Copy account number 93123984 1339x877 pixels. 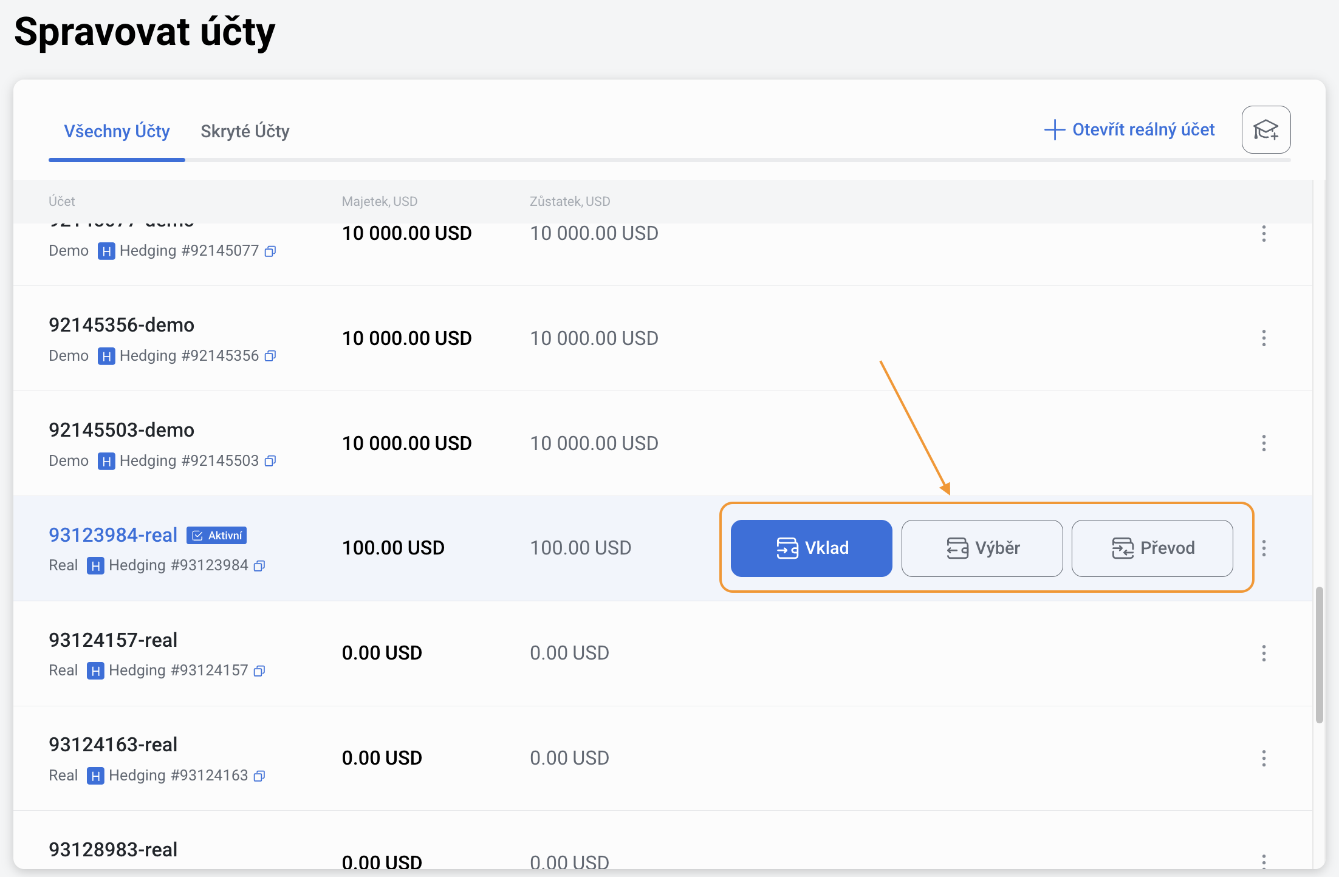click(259, 566)
